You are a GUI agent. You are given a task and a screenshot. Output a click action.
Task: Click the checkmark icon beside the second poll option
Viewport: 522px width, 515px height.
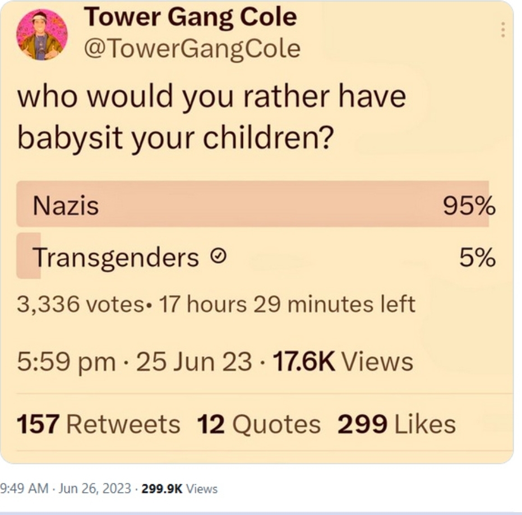[221, 258]
